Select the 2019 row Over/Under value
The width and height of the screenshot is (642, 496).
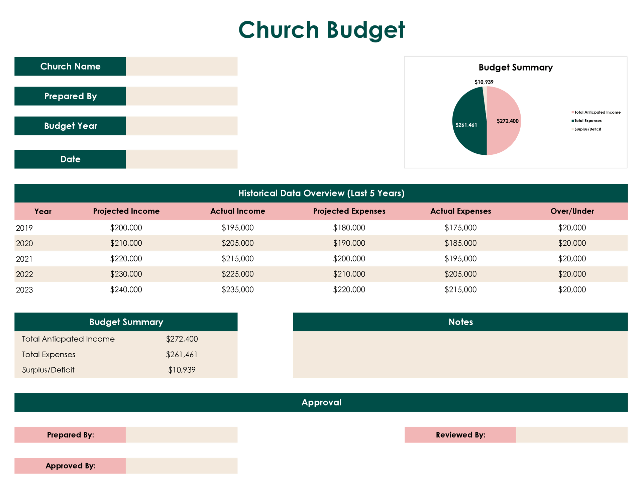572,228
